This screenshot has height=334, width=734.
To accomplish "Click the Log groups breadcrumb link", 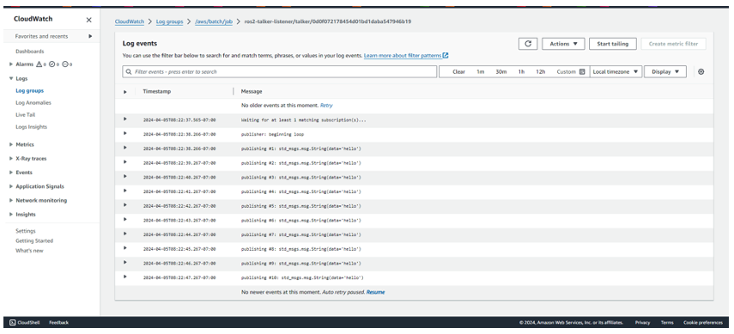I will point(169,21).
